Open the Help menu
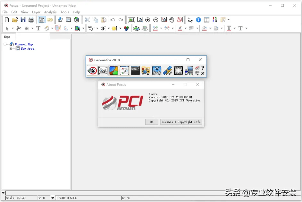The image size is (302, 202). pyautogui.click(x=76, y=12)
